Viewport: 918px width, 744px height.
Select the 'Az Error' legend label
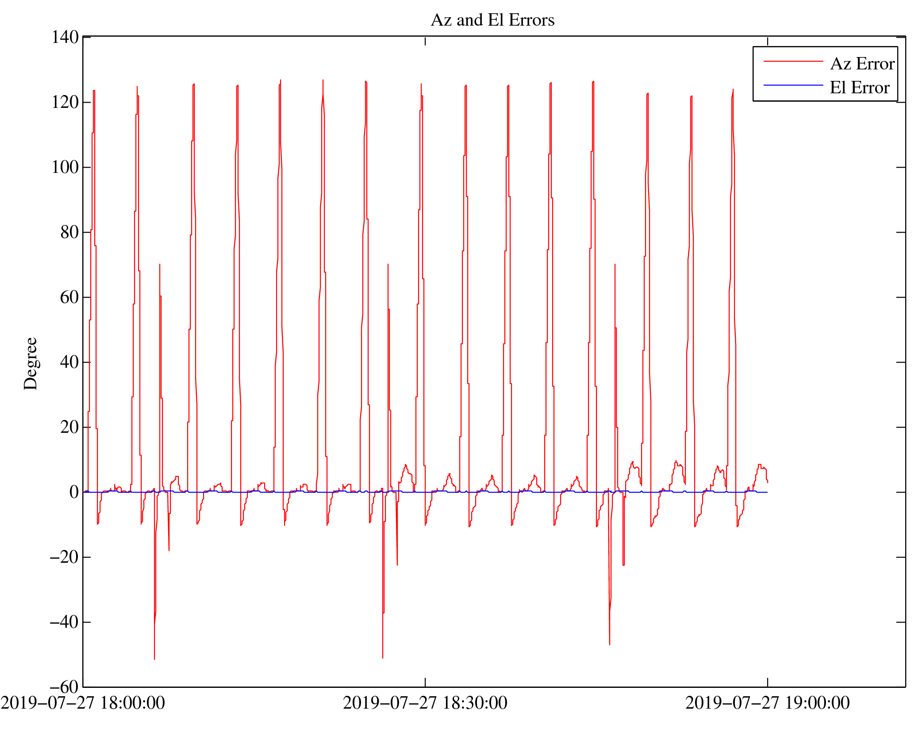point(862,64)
